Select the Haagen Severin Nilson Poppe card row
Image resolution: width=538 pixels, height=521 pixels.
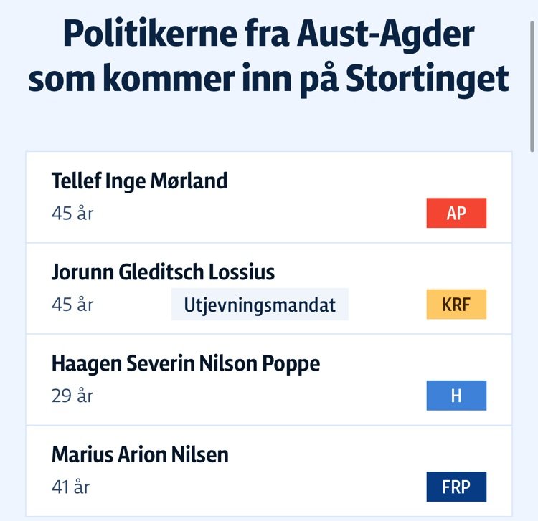pos(269,380)
